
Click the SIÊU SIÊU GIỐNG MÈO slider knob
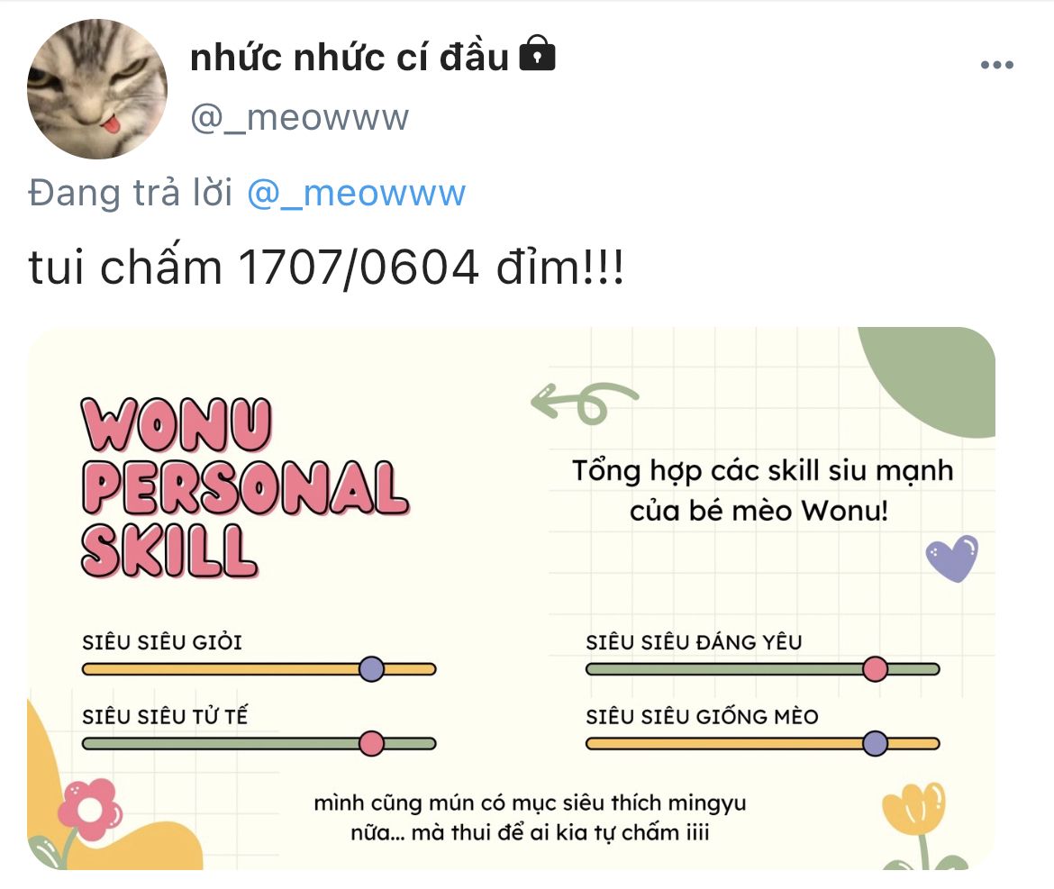(x=875, y=744)
